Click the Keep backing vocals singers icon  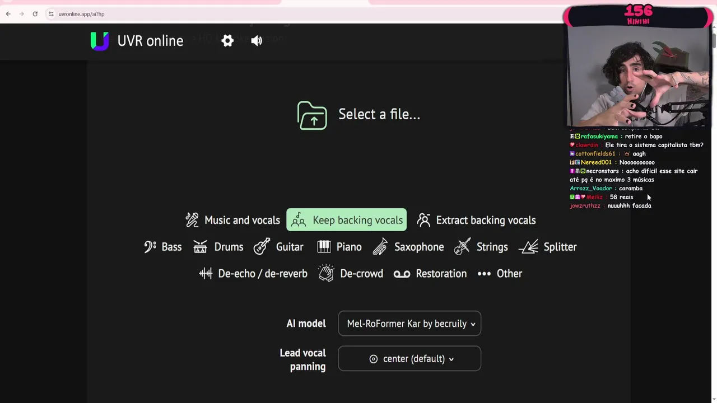pos(299,220)
